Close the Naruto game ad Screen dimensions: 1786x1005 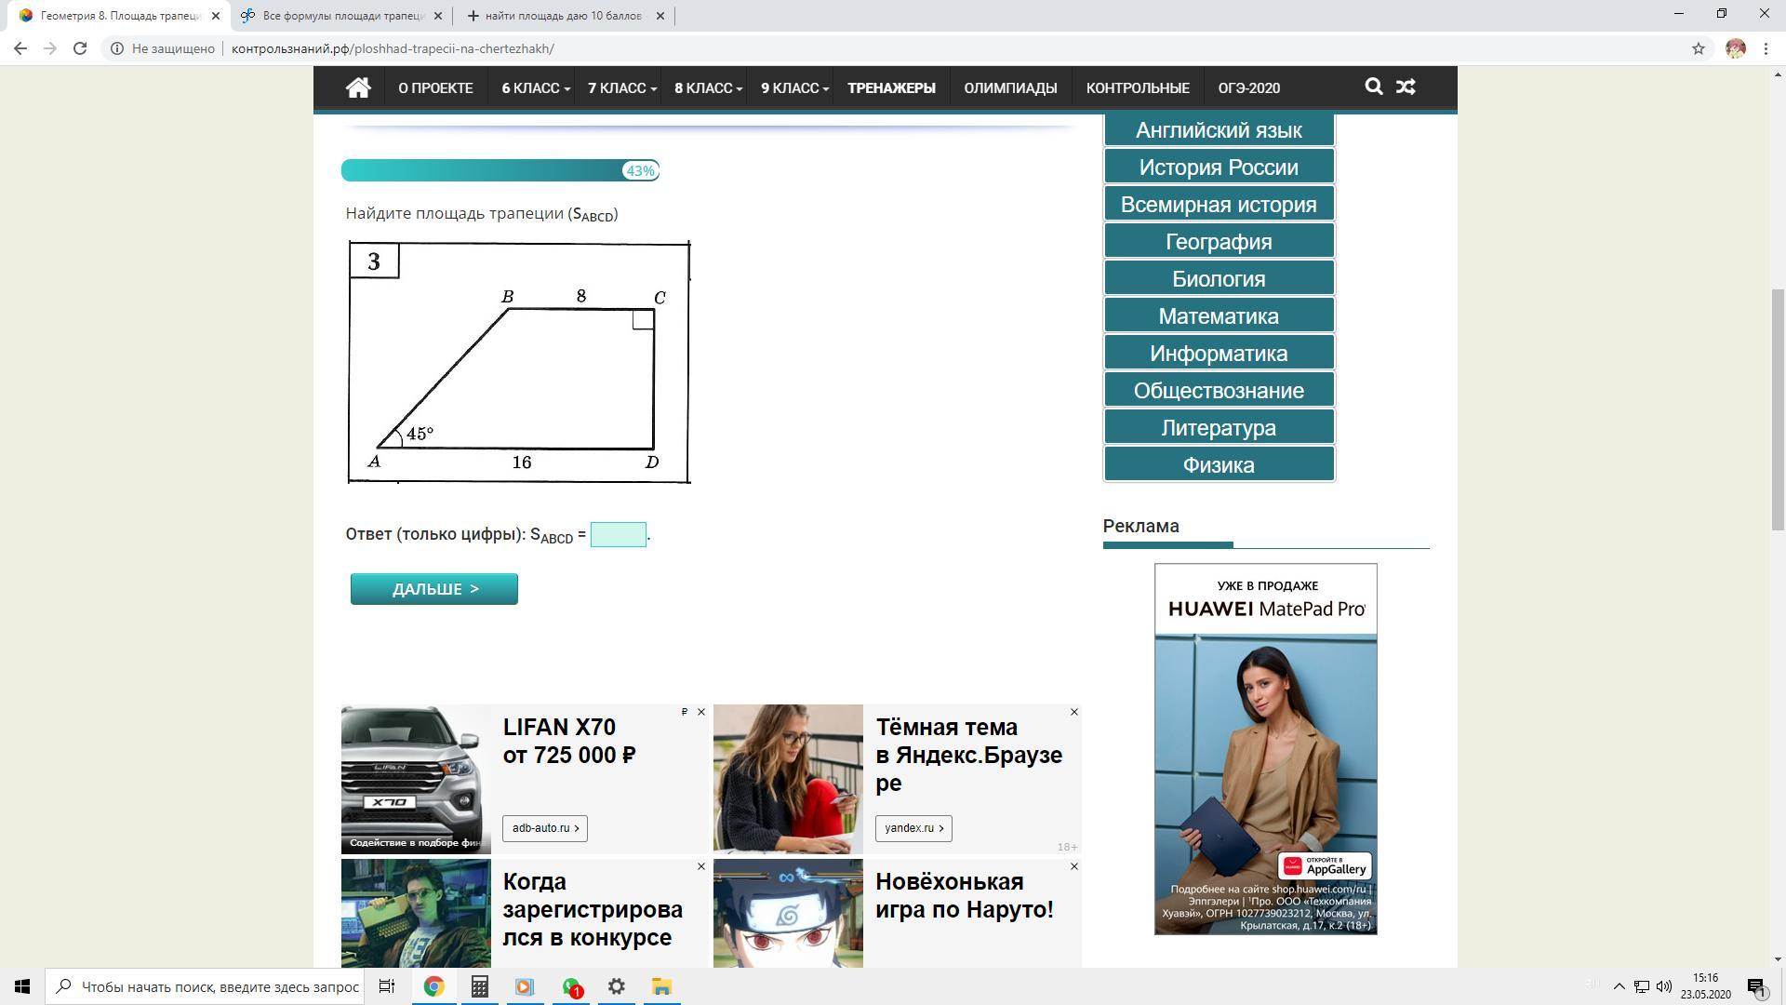(1074, 866)
